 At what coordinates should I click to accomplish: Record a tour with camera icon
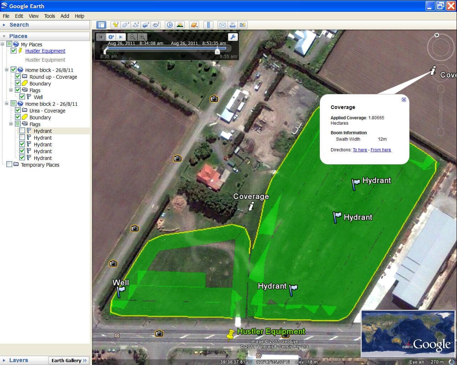156,25
